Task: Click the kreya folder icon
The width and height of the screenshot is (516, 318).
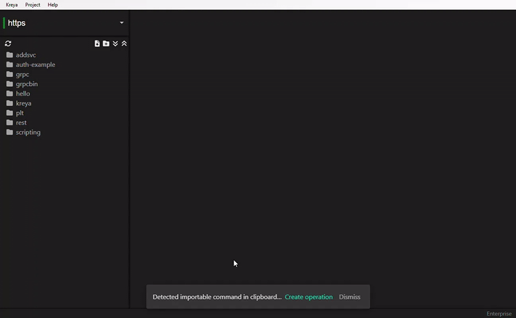Action: [9, 103]
